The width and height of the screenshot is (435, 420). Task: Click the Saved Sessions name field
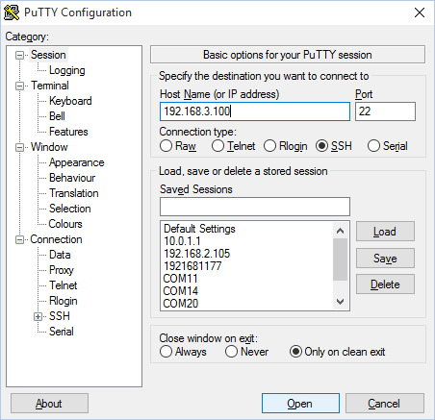click(x=255, y=207)
